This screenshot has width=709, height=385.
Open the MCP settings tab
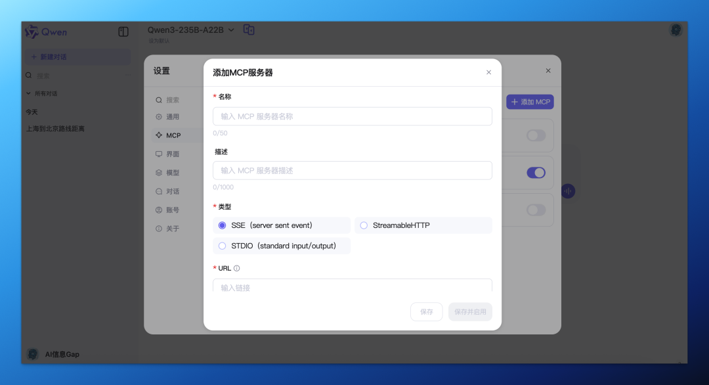pos(177,135)
